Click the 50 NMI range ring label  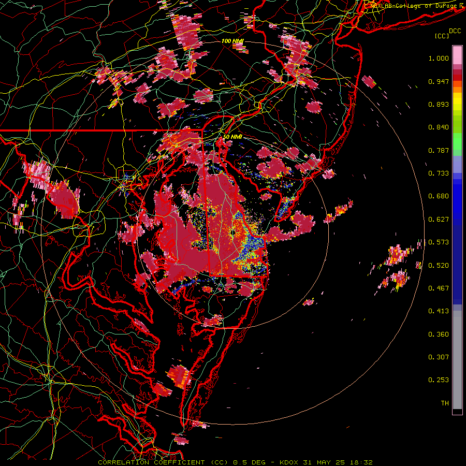point(232,137)
